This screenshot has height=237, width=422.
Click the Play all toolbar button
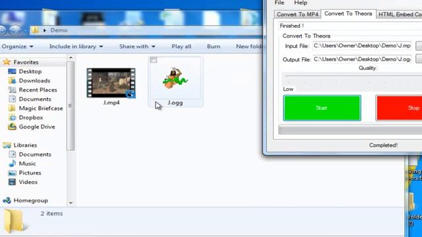[x=181, y=47]
